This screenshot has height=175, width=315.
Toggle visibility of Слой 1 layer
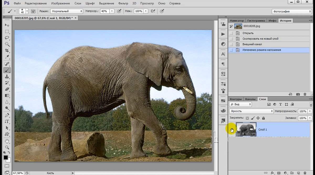pos(232,130)
